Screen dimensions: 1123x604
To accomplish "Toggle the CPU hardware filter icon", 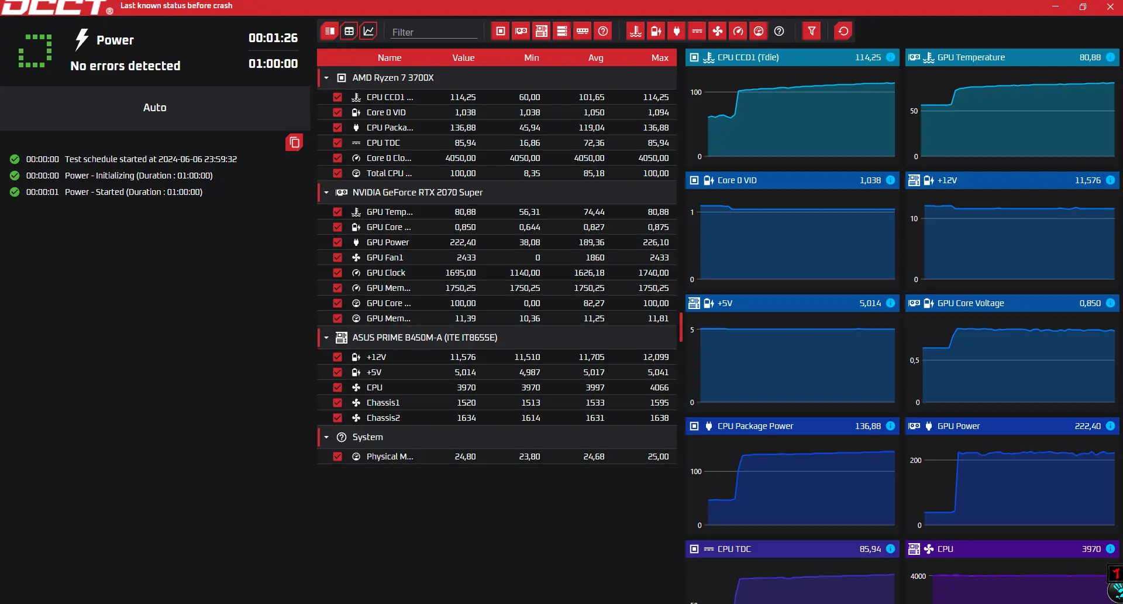I will click(x=501, y=31).
